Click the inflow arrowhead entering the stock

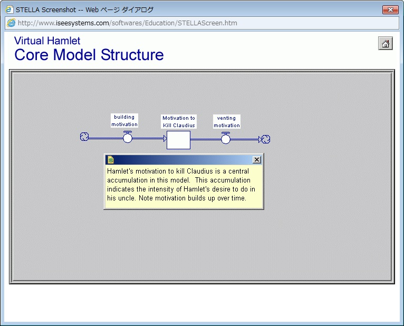pos(165,139)
